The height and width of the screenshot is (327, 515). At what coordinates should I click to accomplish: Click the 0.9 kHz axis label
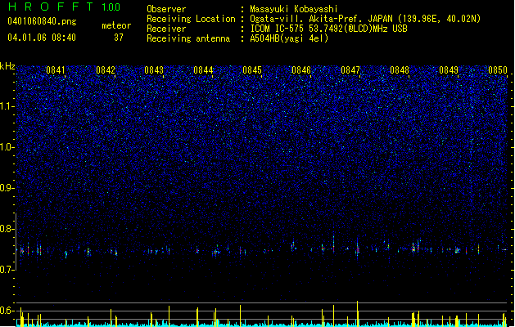point(7,188)
